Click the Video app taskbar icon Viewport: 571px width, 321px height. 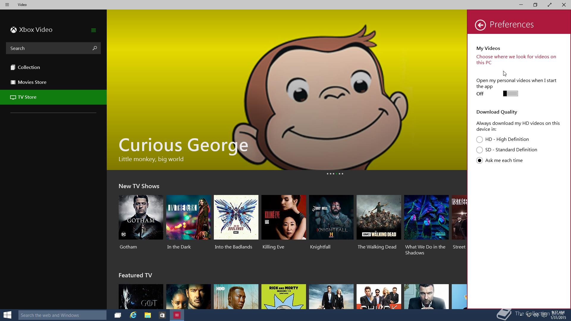coord(177,315)
